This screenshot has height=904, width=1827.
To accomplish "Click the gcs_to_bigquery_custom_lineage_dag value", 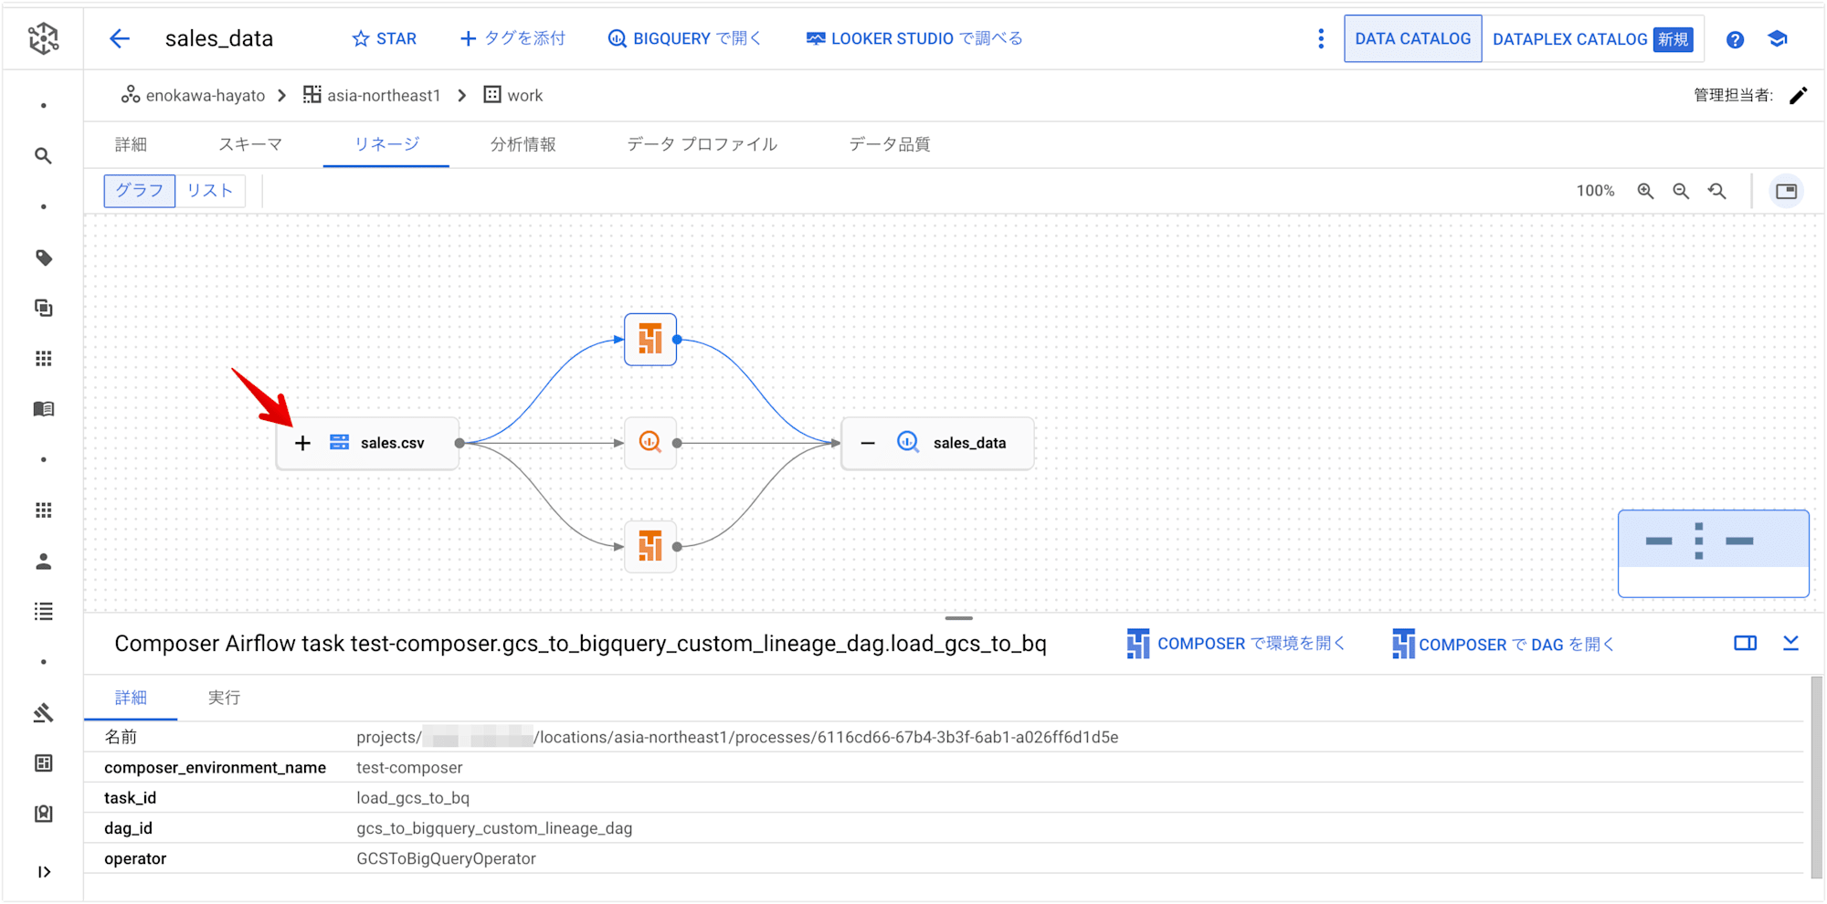I will coord(494,828).
